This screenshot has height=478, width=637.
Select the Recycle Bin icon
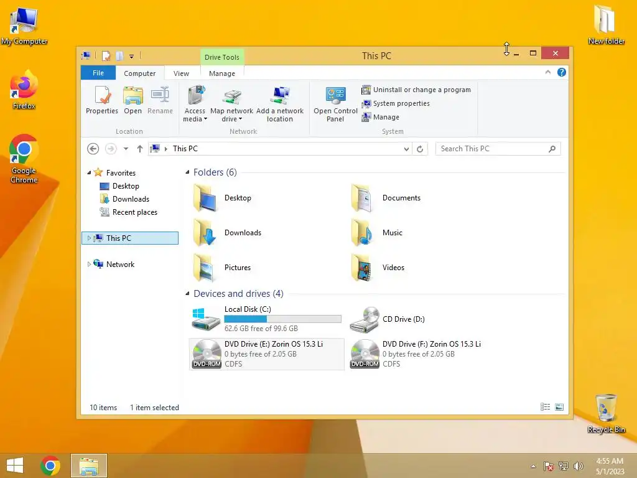pyautogui.click(x=606, y=413)
